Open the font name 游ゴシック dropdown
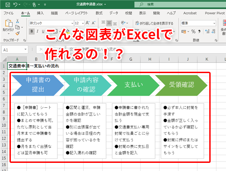This screenshot has height=171, width=226. (x=72, y=23)
